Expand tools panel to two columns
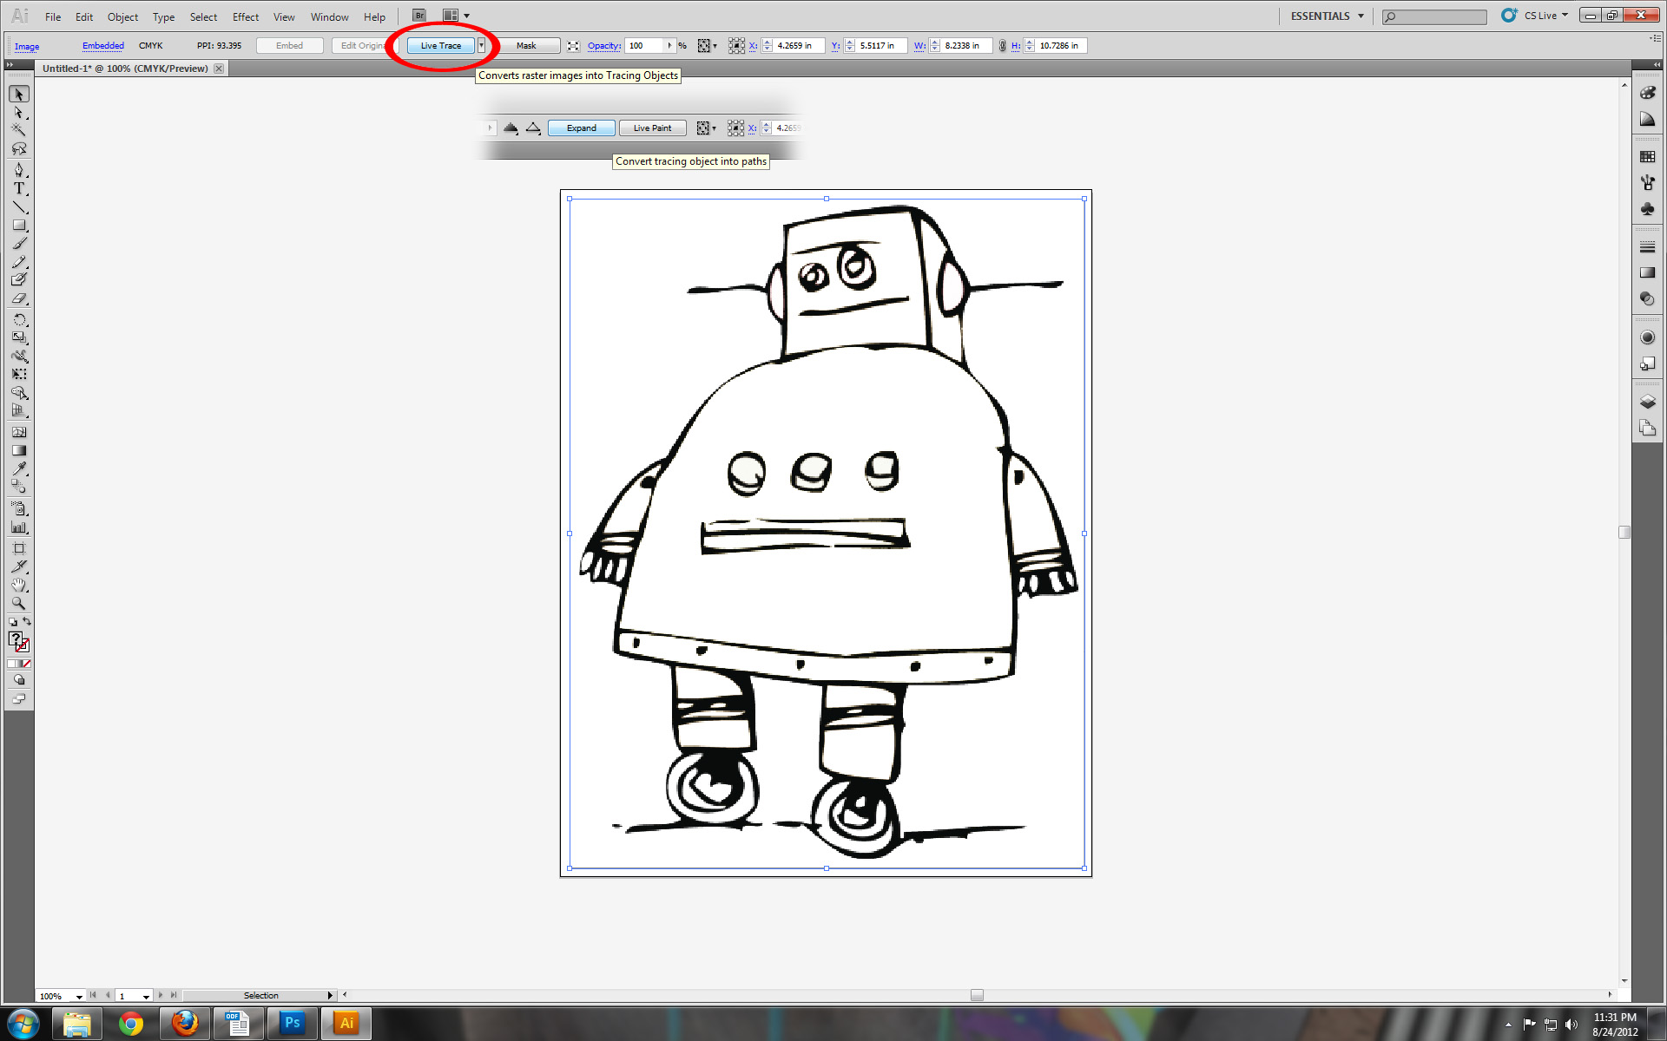The image size is (1667, 1041). pyautogui.click(x=10, y=65)
